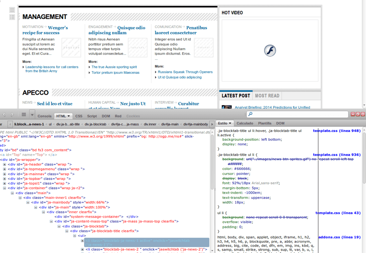Viewport: 366px width, 253px height.
Task: Click the Flash player icon in Hot Video
Action: tap(270, 51)
